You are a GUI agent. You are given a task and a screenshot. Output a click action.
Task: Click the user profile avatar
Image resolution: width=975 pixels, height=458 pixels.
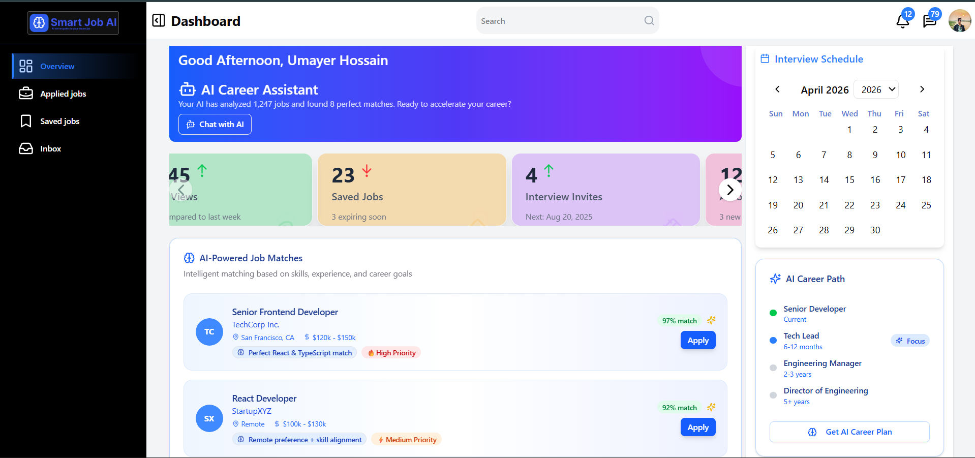pyautogui.click(x=960, y=20)
